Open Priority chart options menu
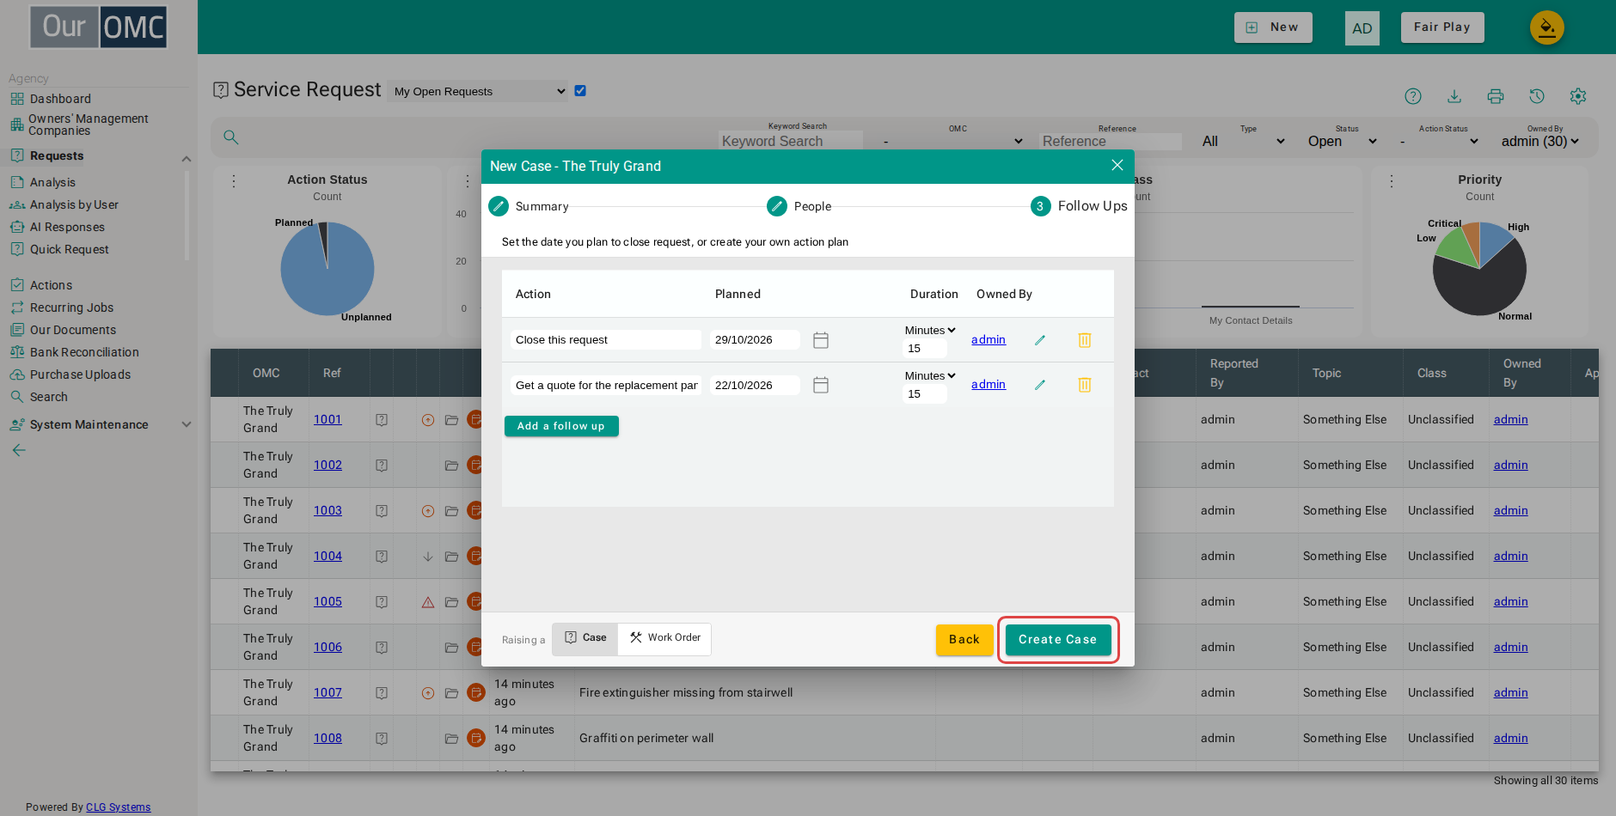This screenshot has height=816, width=1616. coord(1392,181)
